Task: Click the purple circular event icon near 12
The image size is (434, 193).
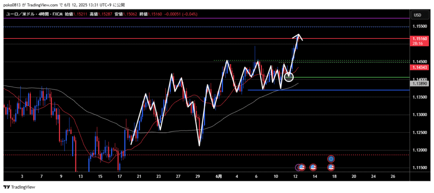Action: [298, 167]
